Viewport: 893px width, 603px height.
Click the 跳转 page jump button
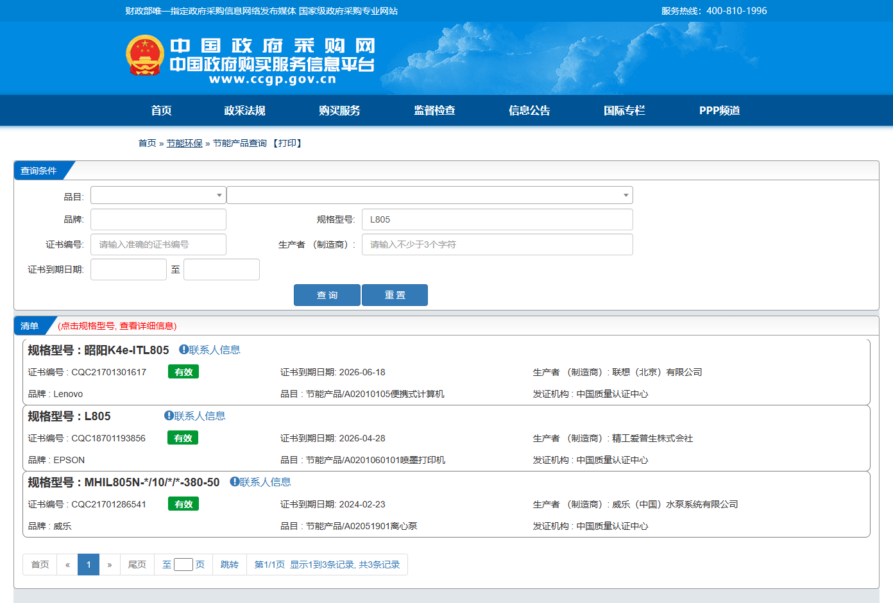[x=229, y=565]
